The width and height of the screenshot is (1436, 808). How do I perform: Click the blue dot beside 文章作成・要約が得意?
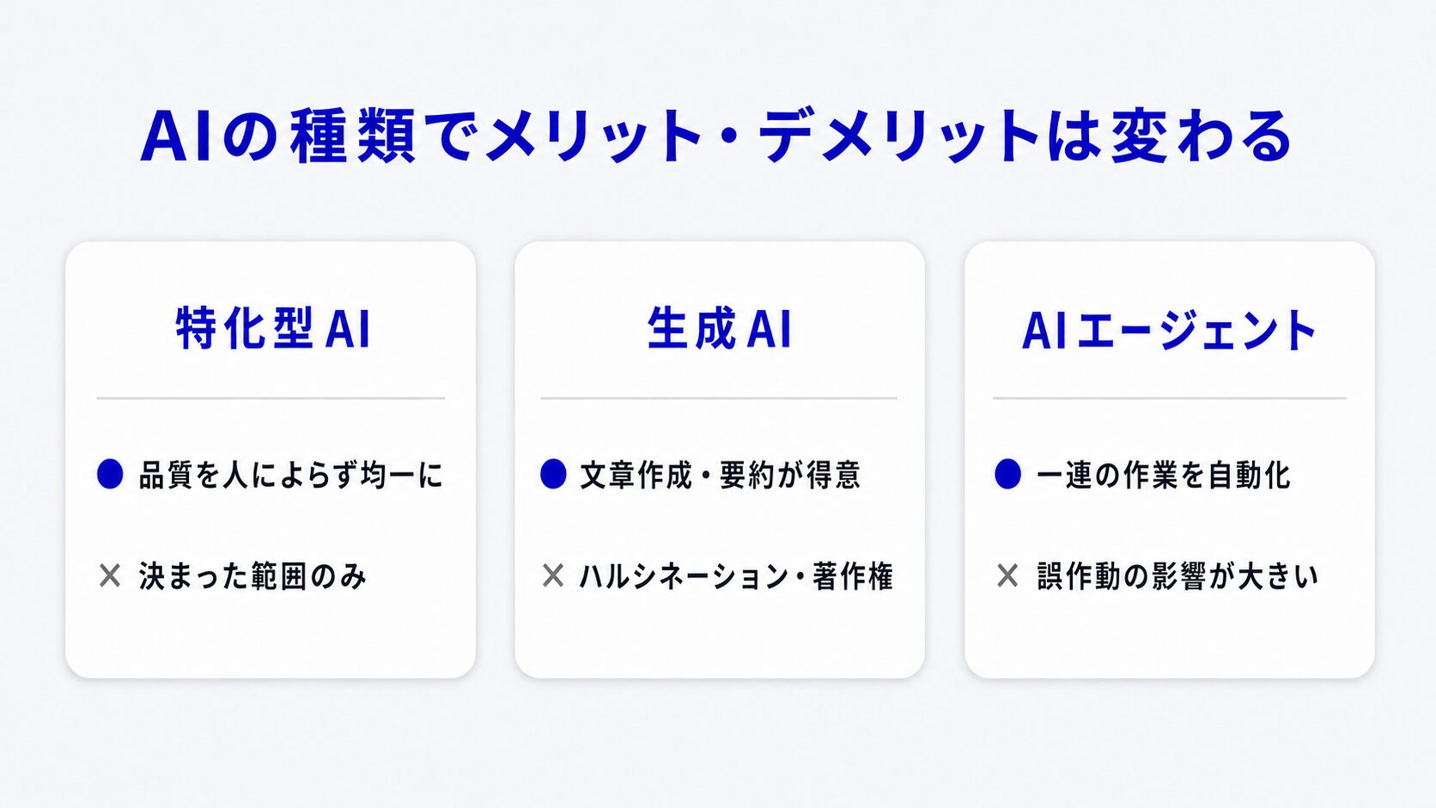[x=553, y=474]
